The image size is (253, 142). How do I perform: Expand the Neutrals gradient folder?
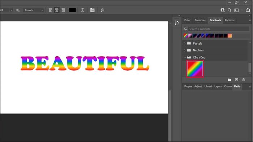click(x=185, y=50)
